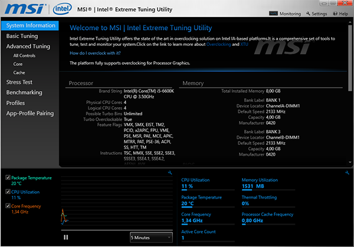Open Settings with the wrench icon
Image resolution: width=354 pixels, height=247 pixels.
click(308, 14)
